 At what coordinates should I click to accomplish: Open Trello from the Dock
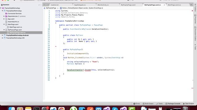click(x=98, y=109)
